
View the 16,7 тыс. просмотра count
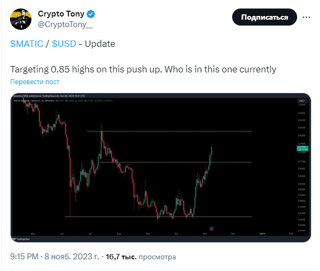pyautogui.click(x=141, y=257)
